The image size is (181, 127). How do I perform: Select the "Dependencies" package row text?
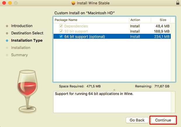(76, 26)
